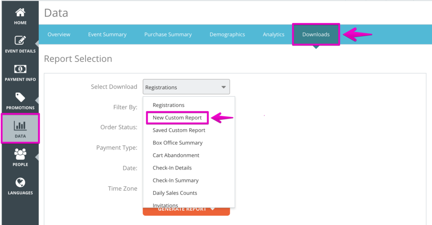Choose Saved Custom Report option
The width and height of the screenshot is (432, 225).
[x=179, y=130]
